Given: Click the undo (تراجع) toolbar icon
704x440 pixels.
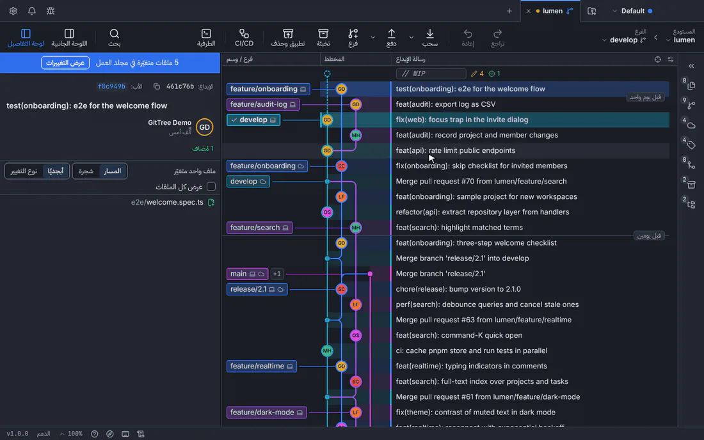Looking at the screenshot, I should (x=497, y=38).
